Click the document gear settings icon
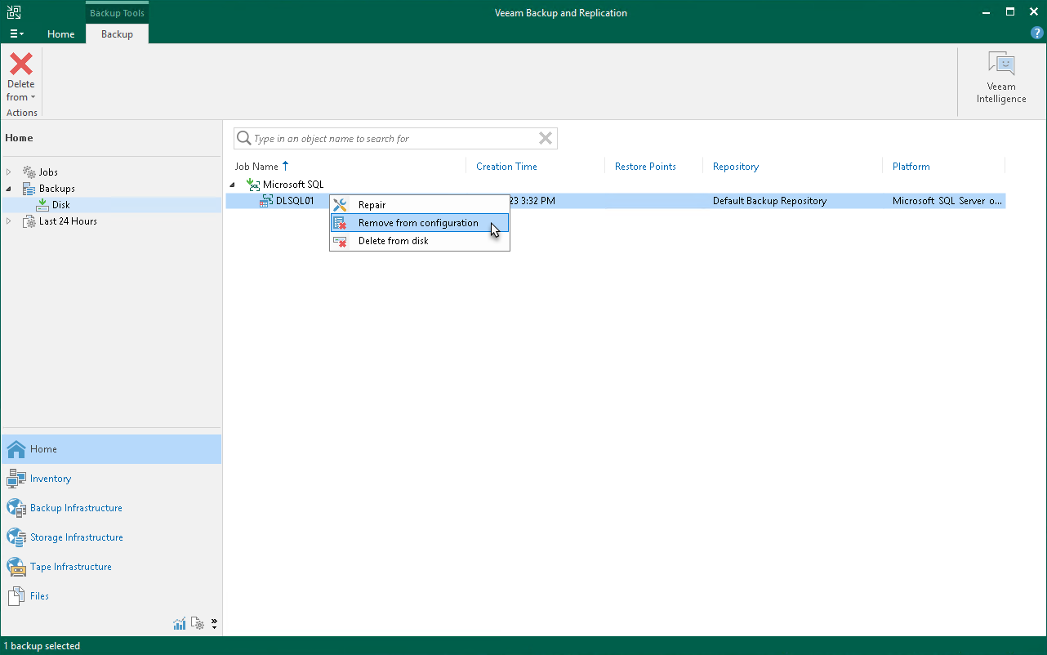1047x655 pixels. 198,624
